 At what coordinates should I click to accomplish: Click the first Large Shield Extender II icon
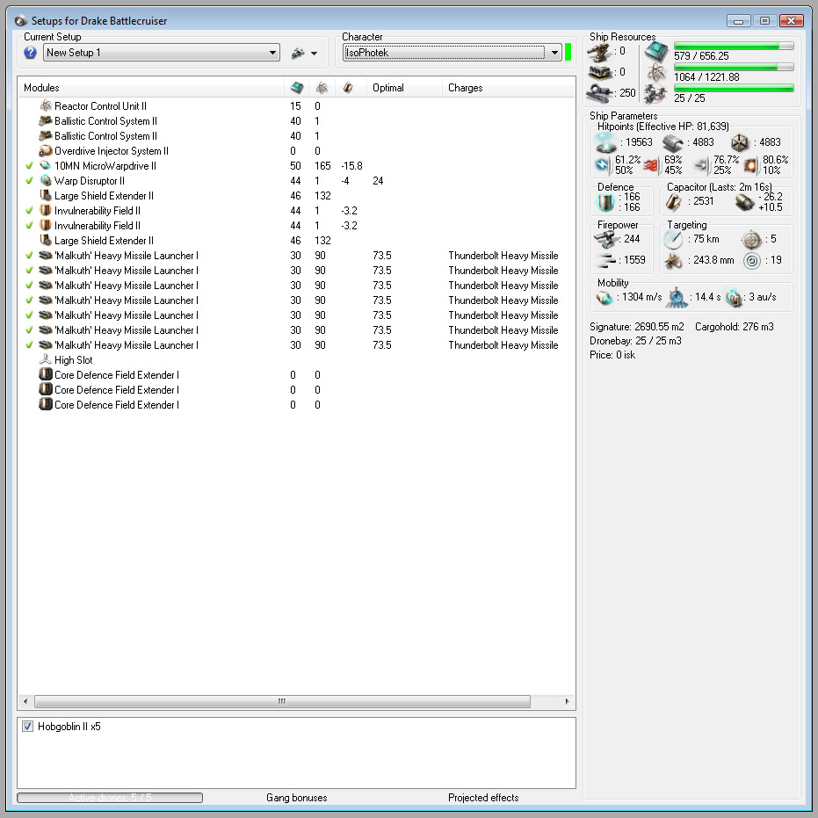46,196
